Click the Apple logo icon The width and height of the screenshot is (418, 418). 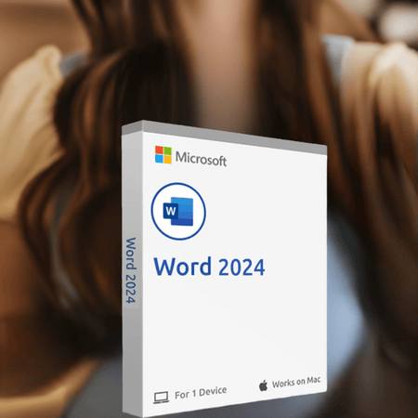pyautogui.click(x=263, y=385)
